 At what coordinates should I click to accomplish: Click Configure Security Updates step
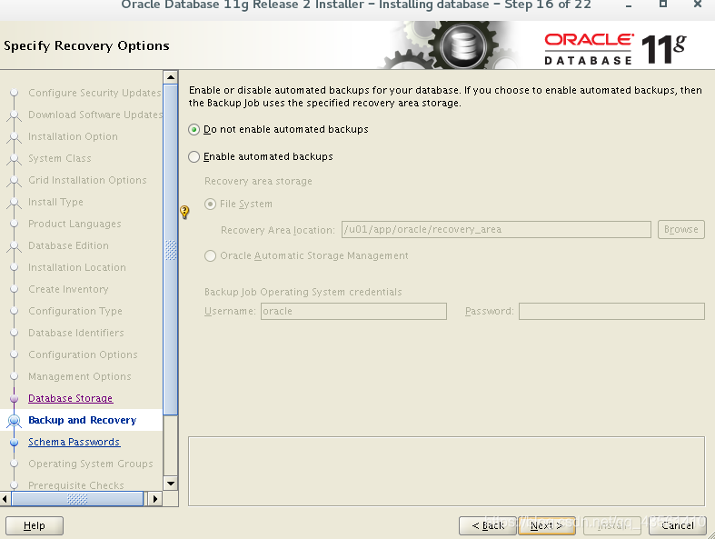tap(94, 93)
